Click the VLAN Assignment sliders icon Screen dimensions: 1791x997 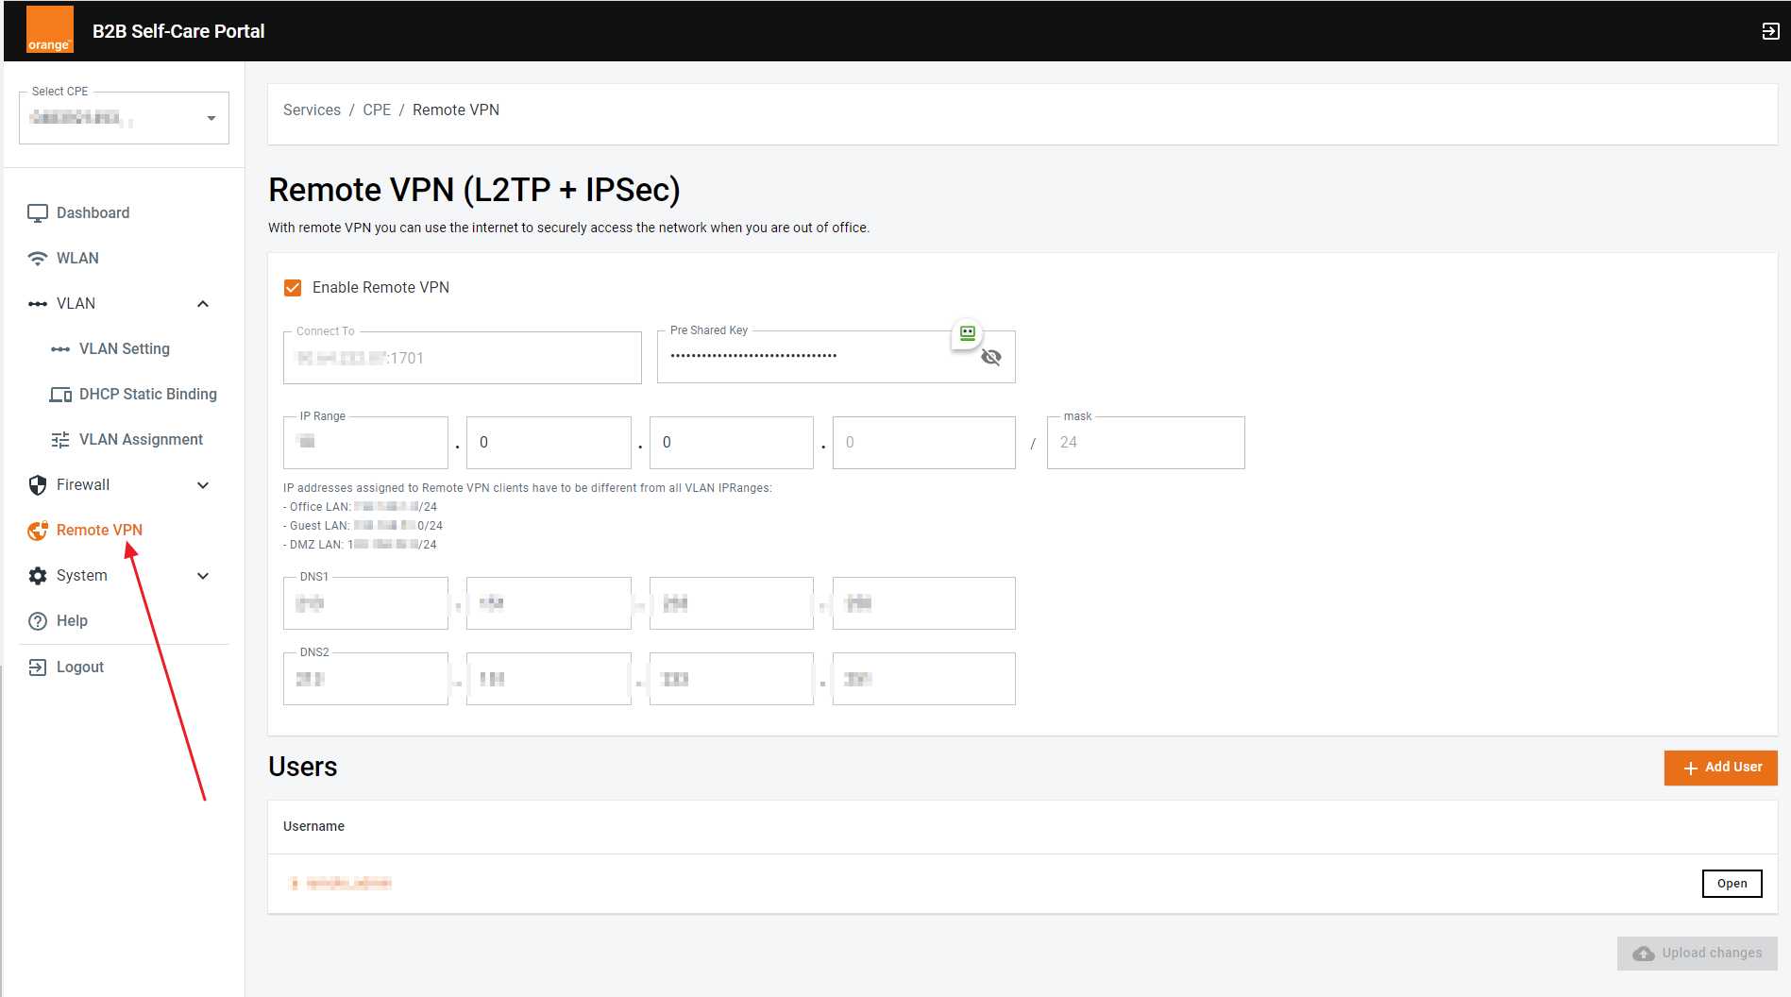(x=60, y=440)
